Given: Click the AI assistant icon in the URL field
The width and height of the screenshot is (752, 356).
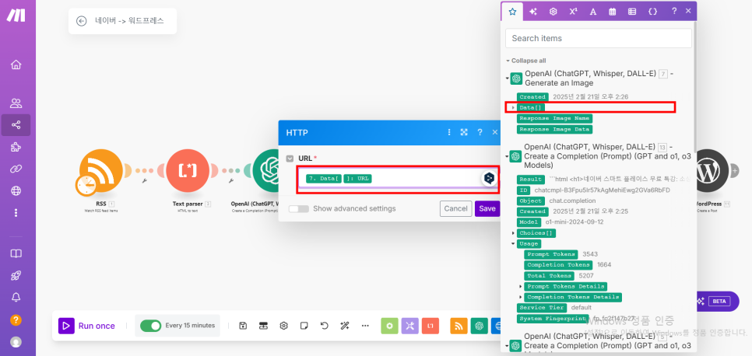Looking at the screenshot, I should click(x=489, y=178).
